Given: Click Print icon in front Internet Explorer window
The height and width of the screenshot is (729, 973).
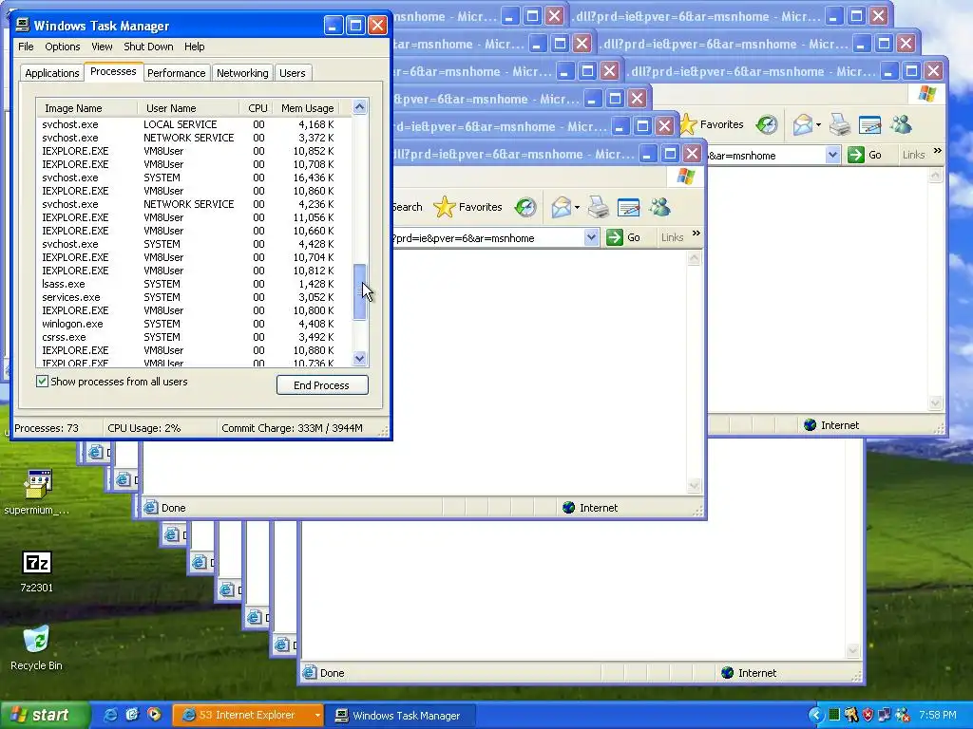Looking at the screenshot, I should point(599,207).
